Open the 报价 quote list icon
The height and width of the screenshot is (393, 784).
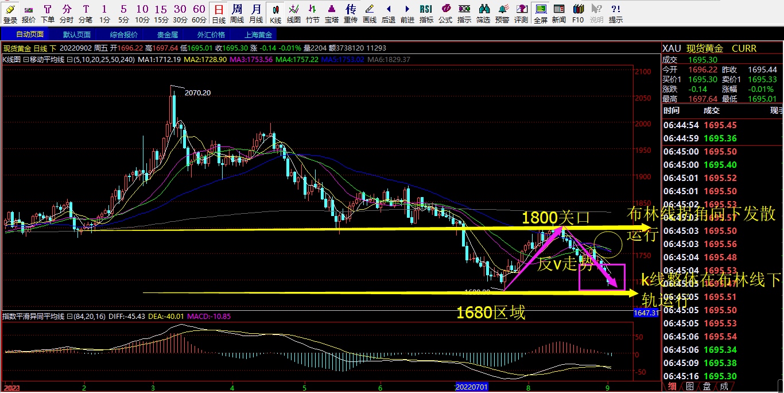[x=28, y=13]
